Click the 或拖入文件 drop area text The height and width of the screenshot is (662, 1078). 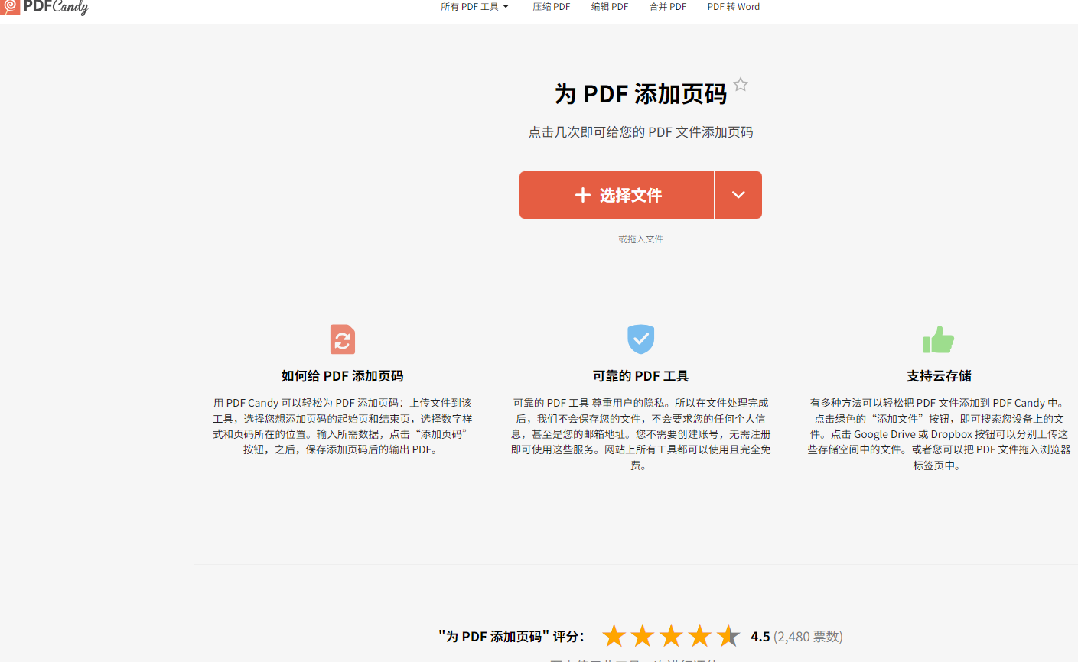pos(640,239)
